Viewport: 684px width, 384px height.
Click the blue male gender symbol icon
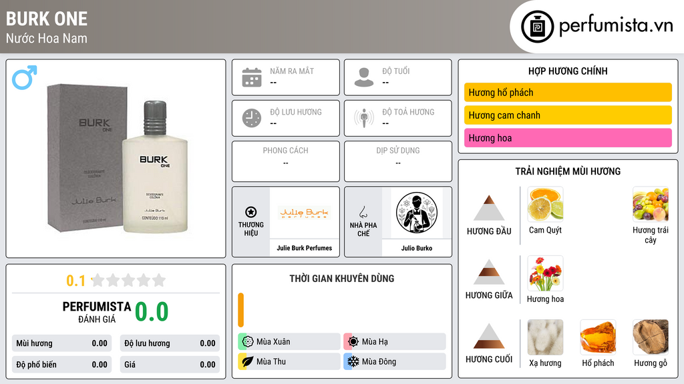tap(25, 77)
